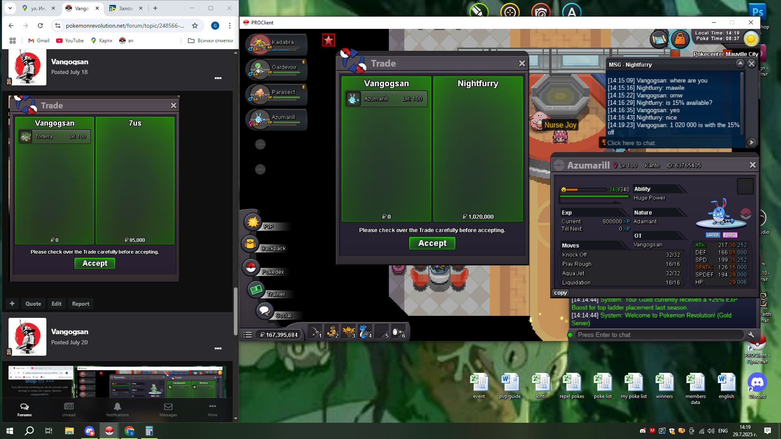This screenshot has width=781, height=439.
Task: Open Chrome's three-dot menu
Action: [x=230, y=26]
